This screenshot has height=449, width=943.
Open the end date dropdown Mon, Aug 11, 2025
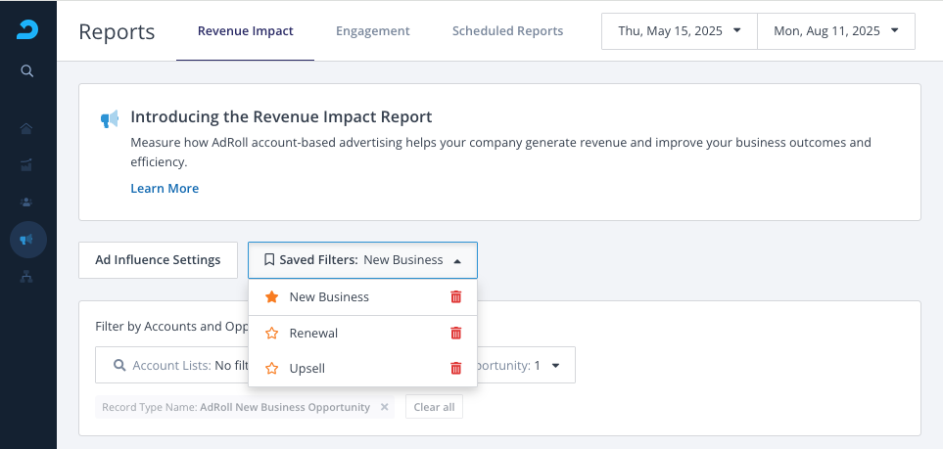pyautogui.click(x=835, y=31)
